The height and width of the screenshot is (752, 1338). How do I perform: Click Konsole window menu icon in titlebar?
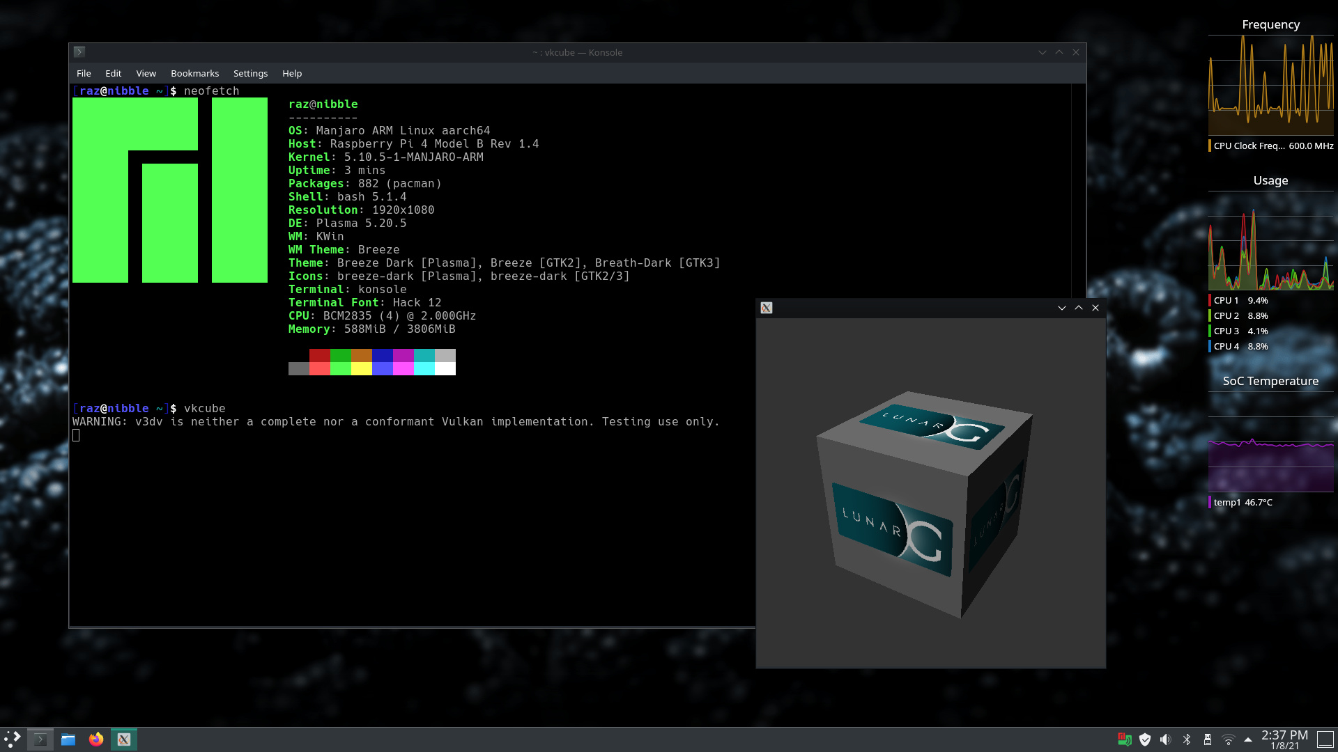click(x=79, y=52)
